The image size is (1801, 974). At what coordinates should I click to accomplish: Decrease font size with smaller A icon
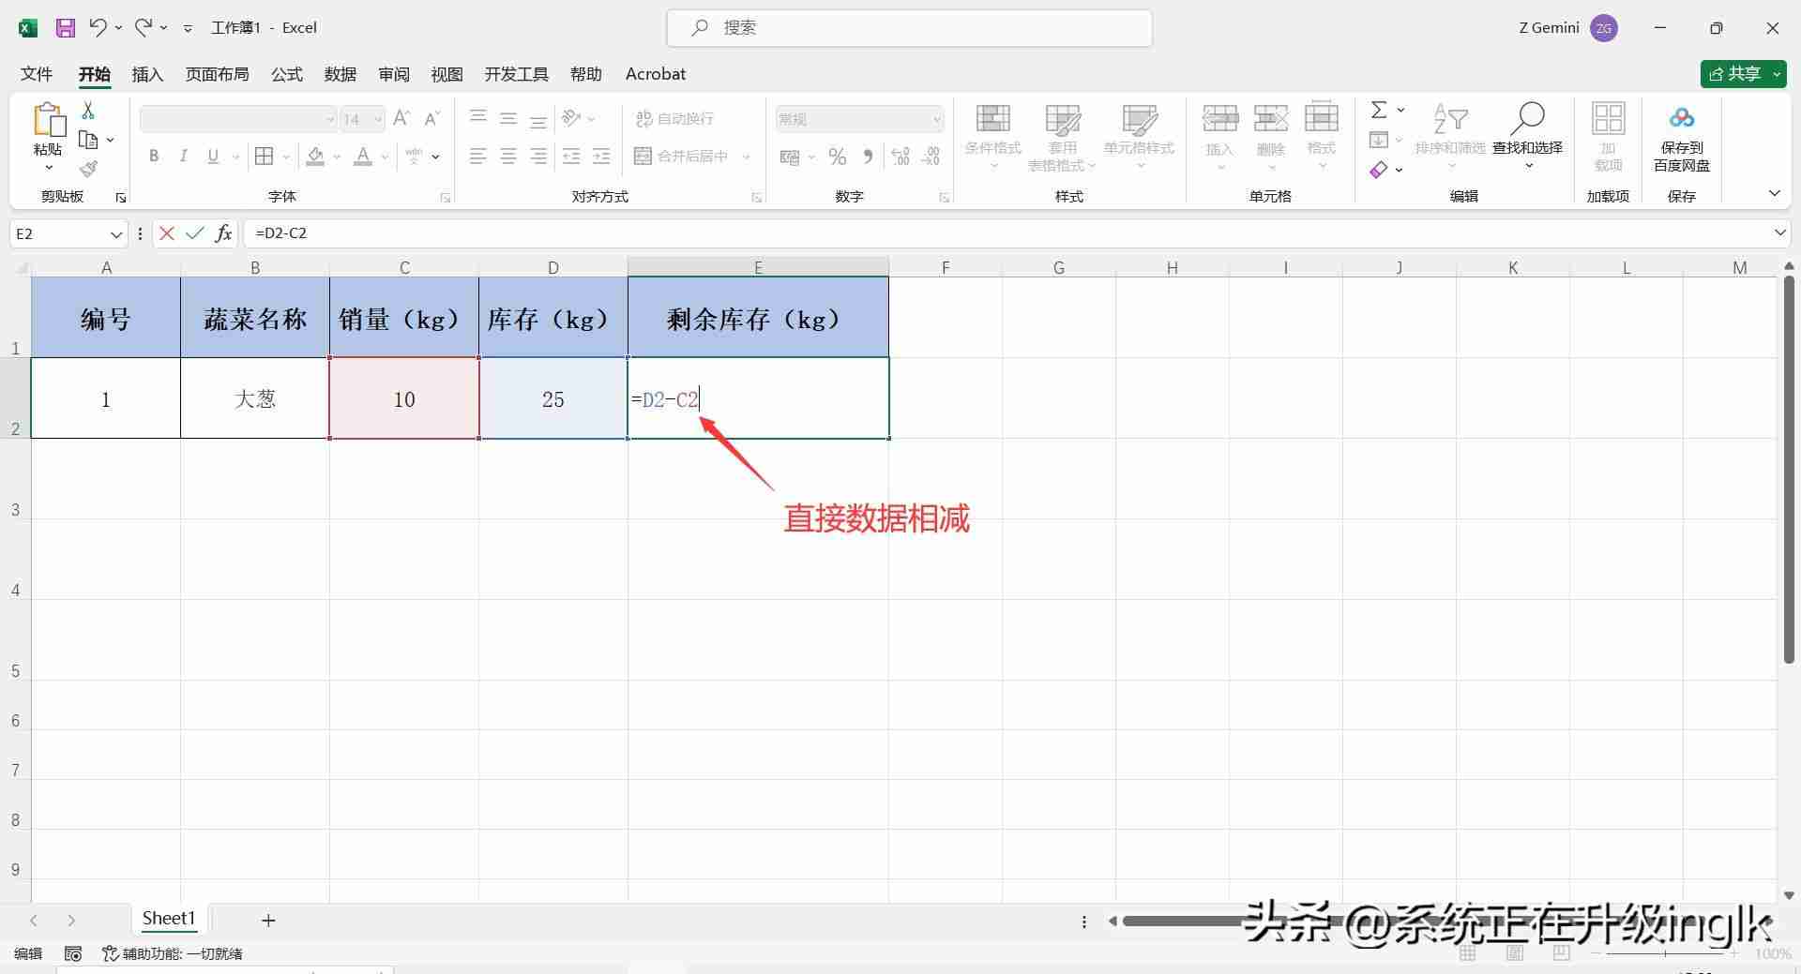(431, 118)
